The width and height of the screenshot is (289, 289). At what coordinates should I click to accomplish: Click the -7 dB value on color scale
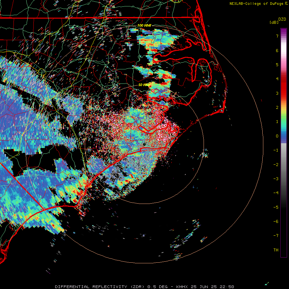tap(276, 236)
